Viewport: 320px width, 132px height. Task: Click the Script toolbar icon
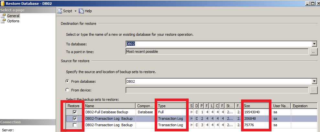(60, 11)
